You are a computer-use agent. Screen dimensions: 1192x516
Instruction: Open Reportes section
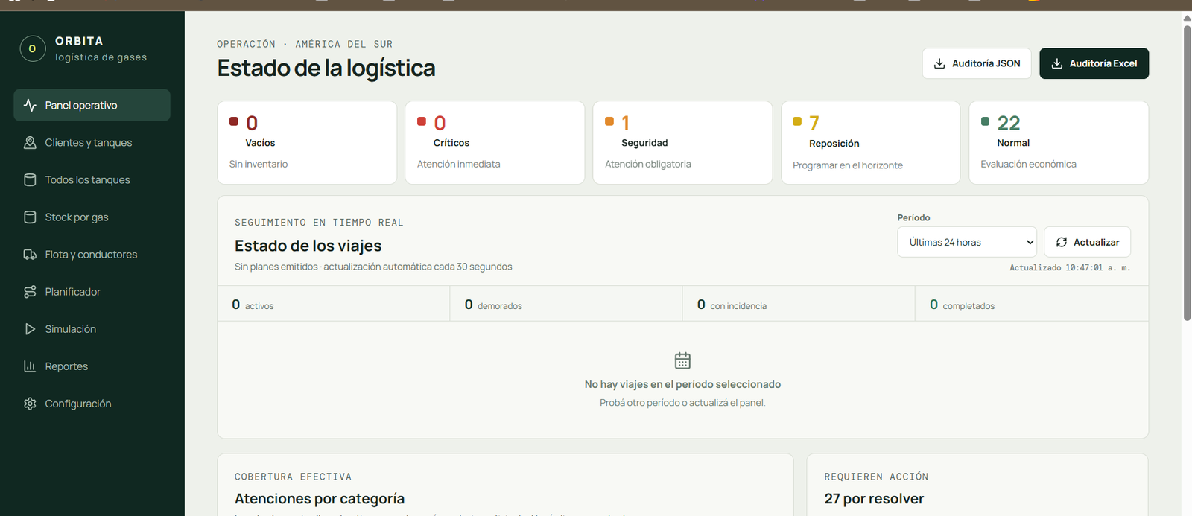pos(92,366)
